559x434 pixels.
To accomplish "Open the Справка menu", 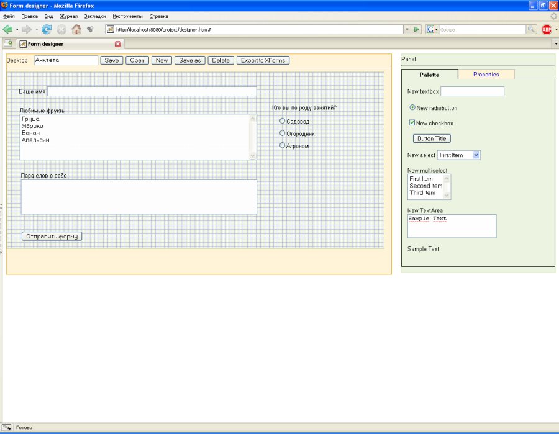I will click(x=159, y=16).
